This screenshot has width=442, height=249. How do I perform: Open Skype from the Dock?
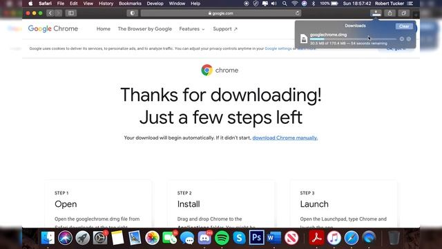coord(240,238)
